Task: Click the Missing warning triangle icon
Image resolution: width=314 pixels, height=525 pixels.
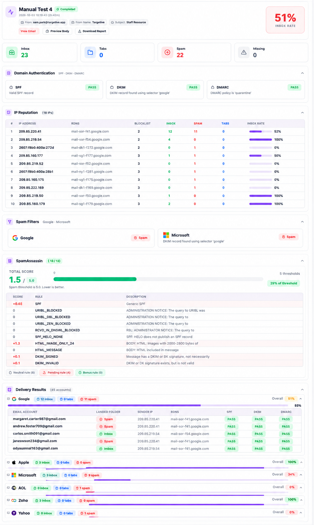Action: coord(244,52)
